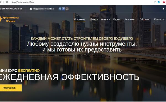The width and height of the screenshot is (166, 102).
Task: Open the Обо мне menu item
Action: [144, 19]
